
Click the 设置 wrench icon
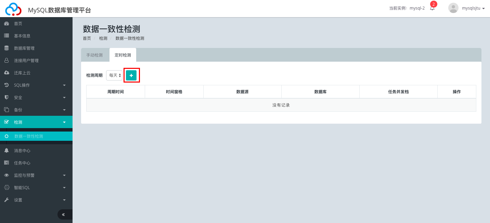click(x=6, y=200)
